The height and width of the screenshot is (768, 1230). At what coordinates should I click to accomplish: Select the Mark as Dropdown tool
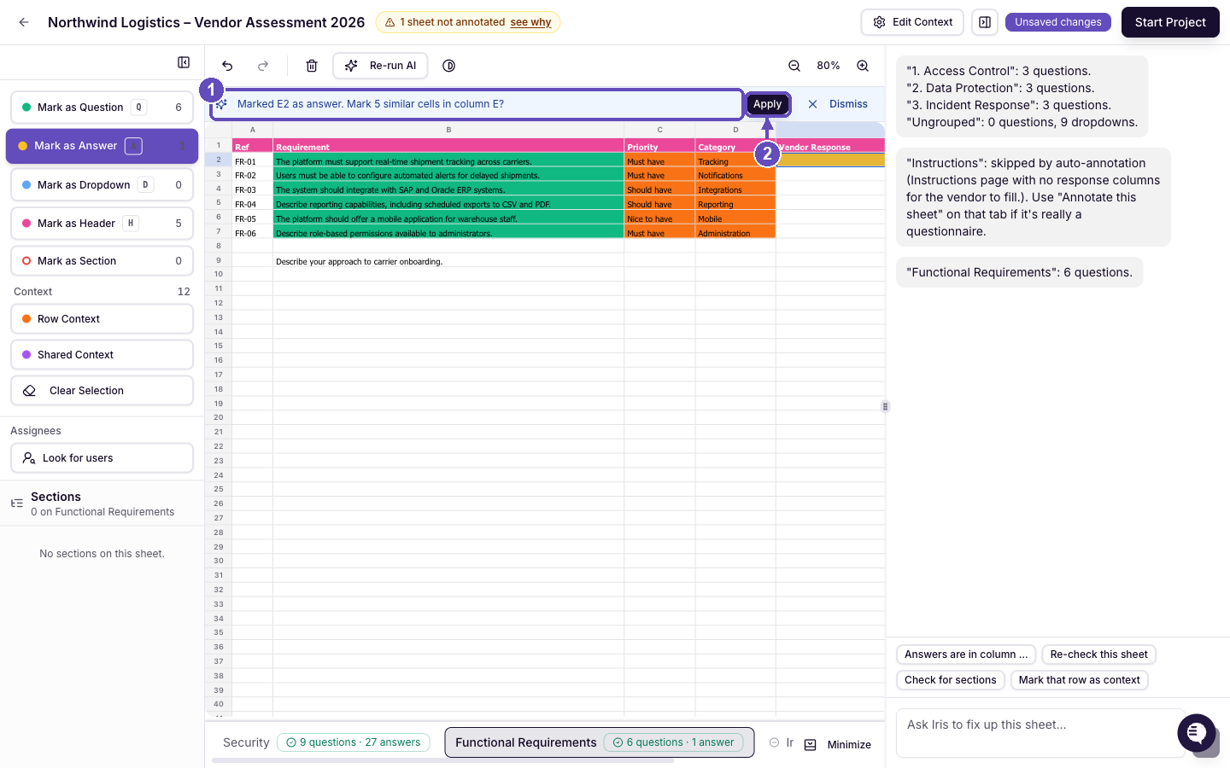click(x=102, y=185)
